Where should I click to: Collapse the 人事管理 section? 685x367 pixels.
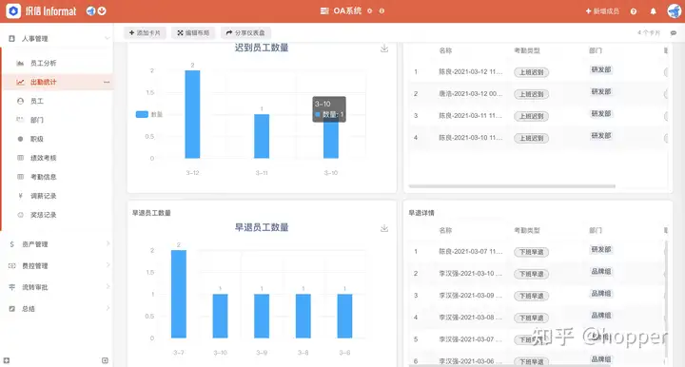[x=107, y=39]
